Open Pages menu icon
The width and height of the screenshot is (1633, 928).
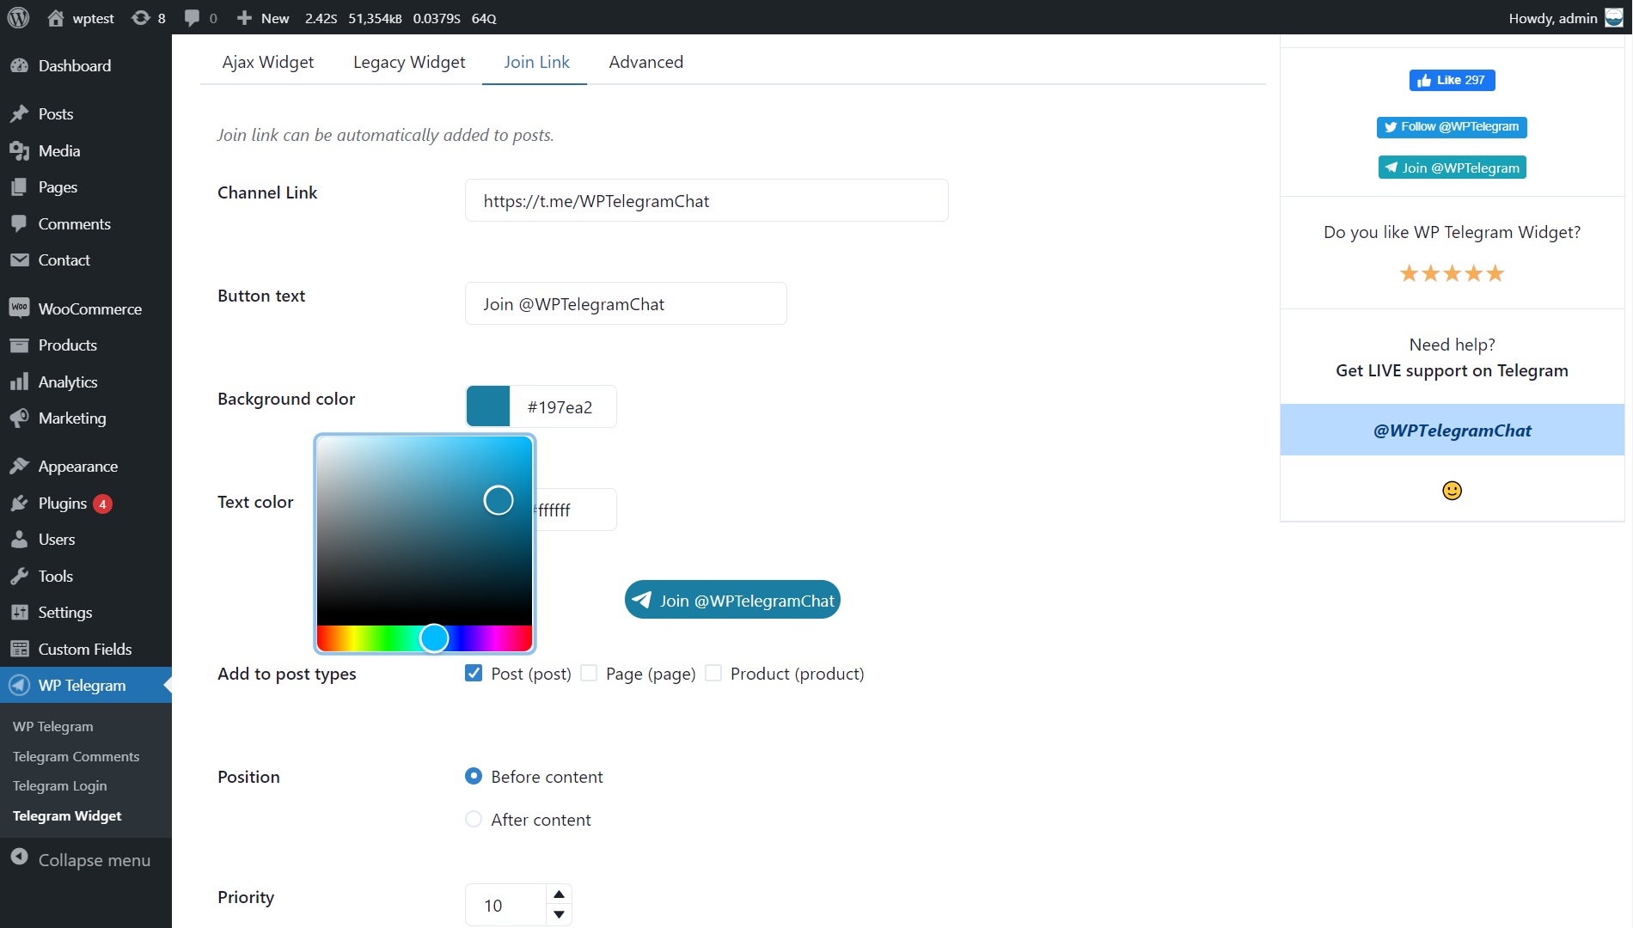tap(20, 187)
